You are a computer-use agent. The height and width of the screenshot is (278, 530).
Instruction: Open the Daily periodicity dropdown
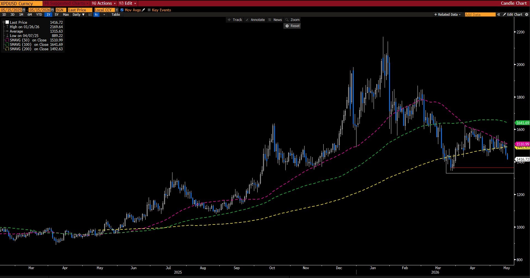[78, 15]
